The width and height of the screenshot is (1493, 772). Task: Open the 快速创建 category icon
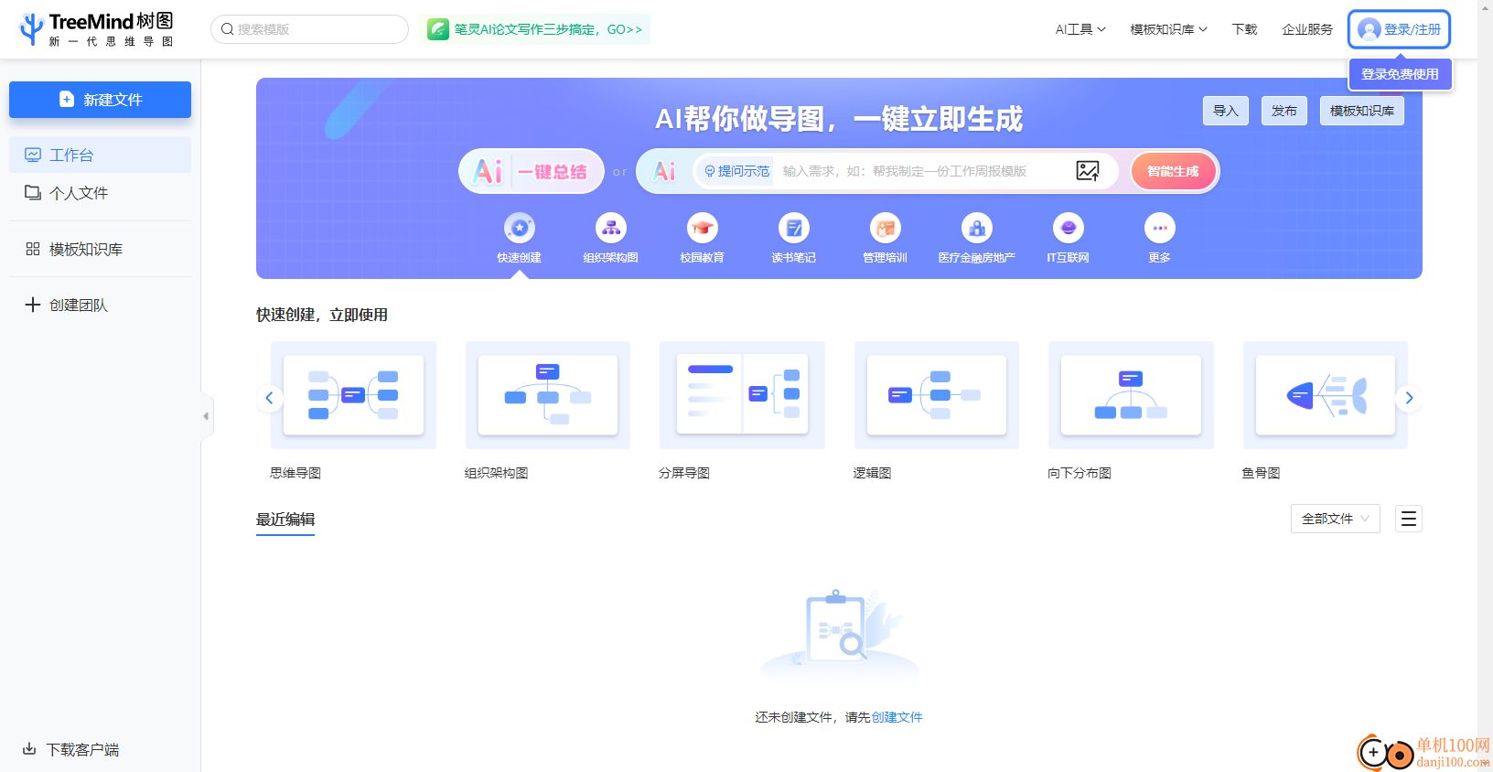[x=520, y=228]
